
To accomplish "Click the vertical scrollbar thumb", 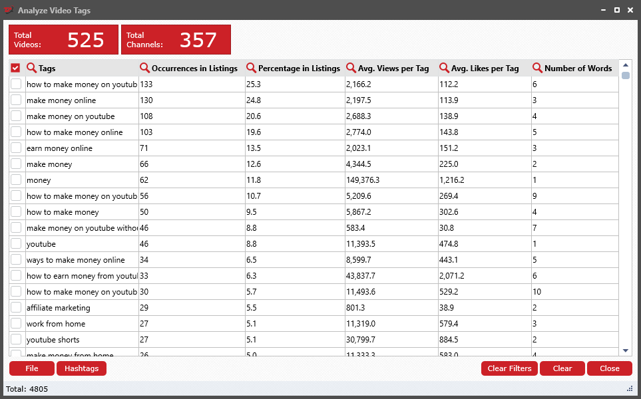I will [625, 76].
